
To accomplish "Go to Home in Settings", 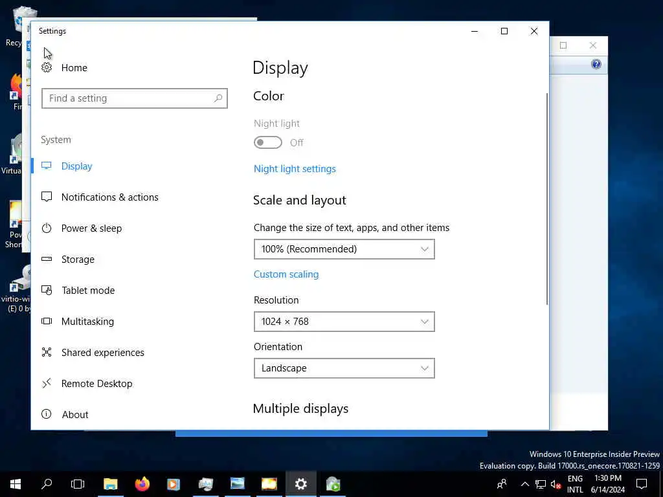I will 74,67.
